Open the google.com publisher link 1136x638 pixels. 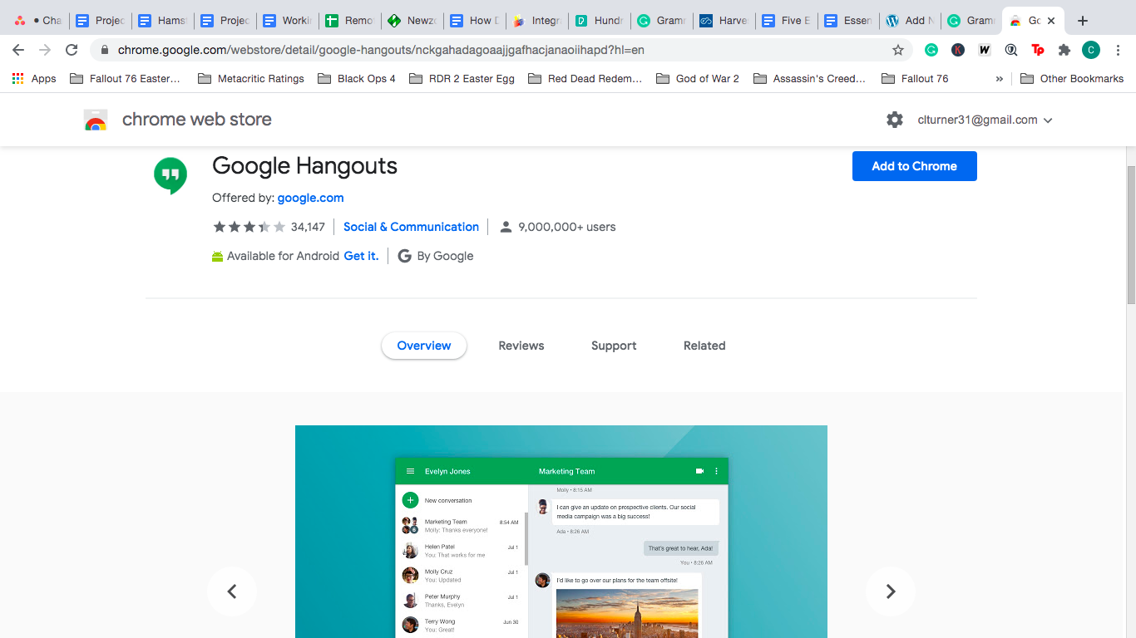click(x=310, y=198)
